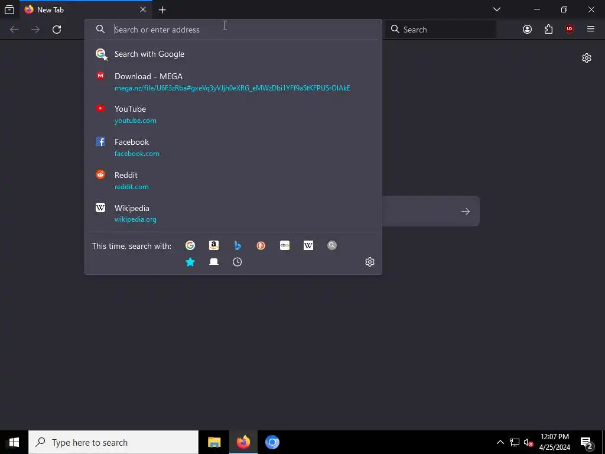Image resolution: width=605 pixels, height=454 pixels.
Task: Search this time with Amazon icon
Action: tap(214, 245)
